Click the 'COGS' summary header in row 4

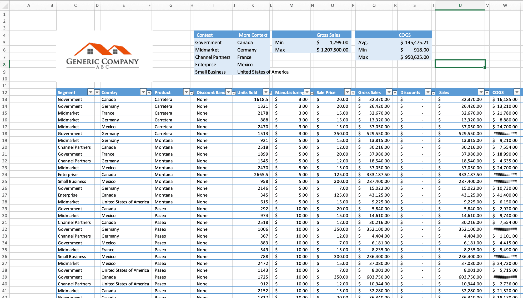(414, 35)
